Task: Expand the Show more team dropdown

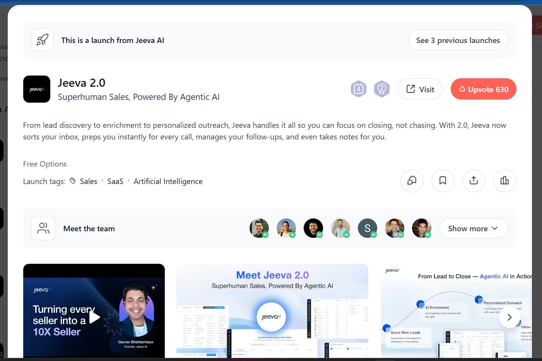Action: tap(474, 229)
